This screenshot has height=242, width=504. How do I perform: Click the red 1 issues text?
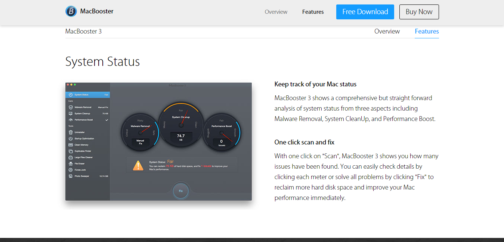click(x=206, y=166)
